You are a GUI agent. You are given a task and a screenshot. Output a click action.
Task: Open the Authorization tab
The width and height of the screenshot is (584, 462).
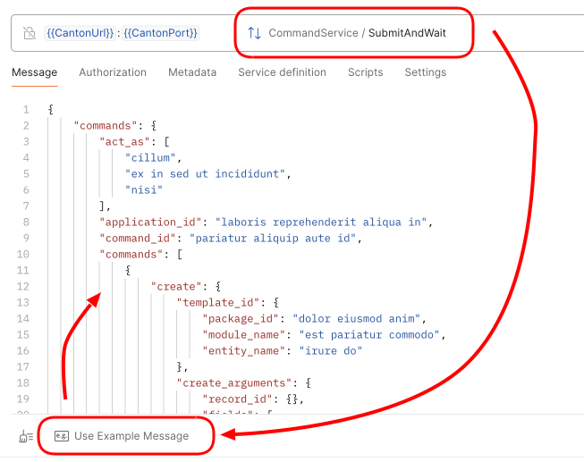pyautogui.click(x=113, y=72)
